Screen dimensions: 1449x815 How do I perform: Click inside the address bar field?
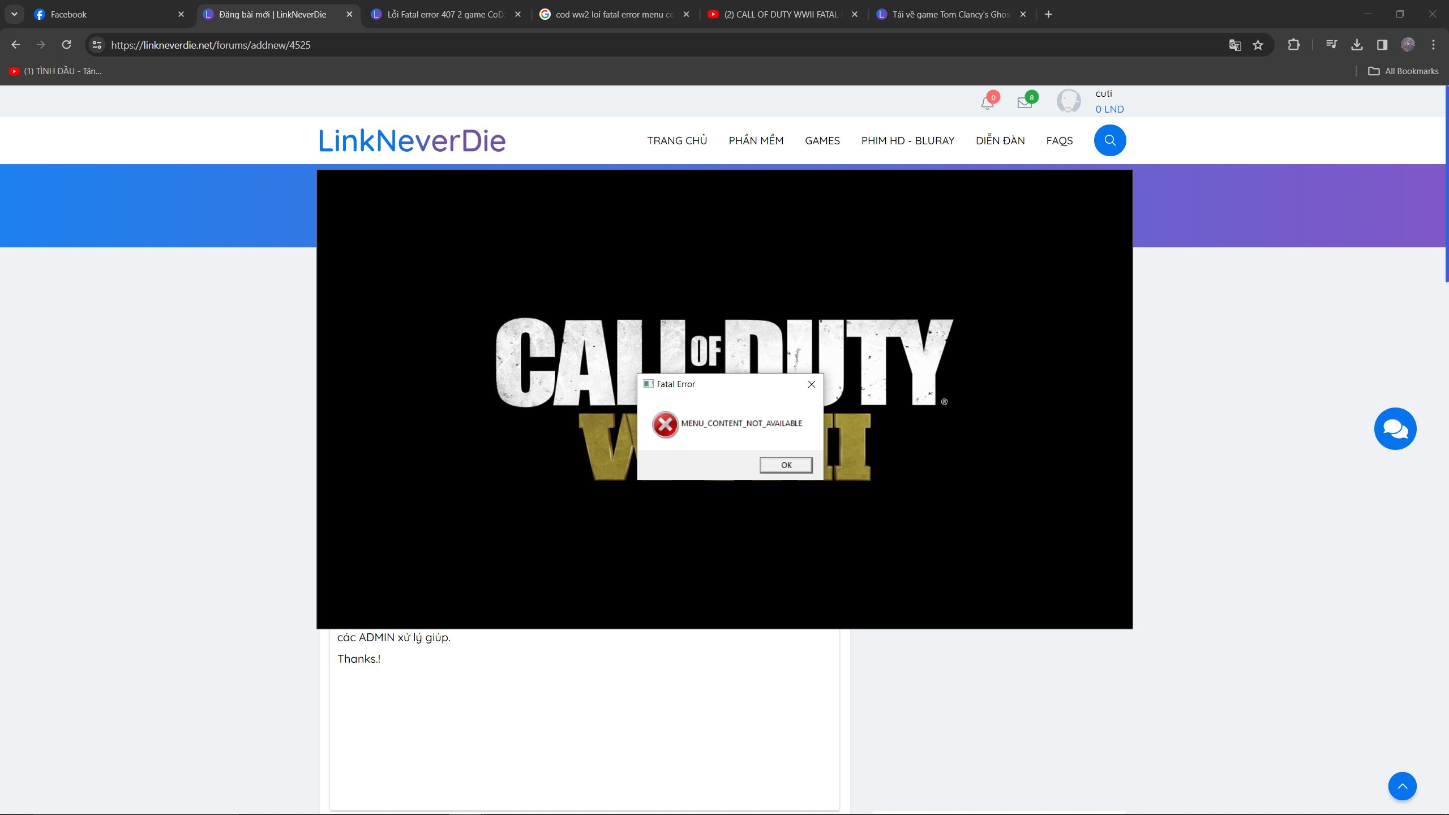pos(396,44)
